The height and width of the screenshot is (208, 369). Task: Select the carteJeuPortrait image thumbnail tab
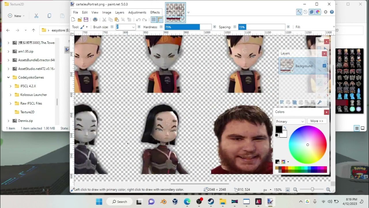(x=175, y=12)
